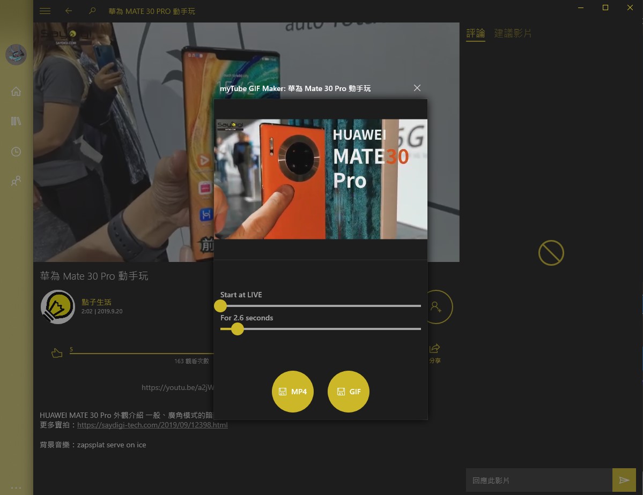The height and width of the screenshot is (495, 643).
Task: Send the comment with the arrow button
Action: [x=624, y=480]
